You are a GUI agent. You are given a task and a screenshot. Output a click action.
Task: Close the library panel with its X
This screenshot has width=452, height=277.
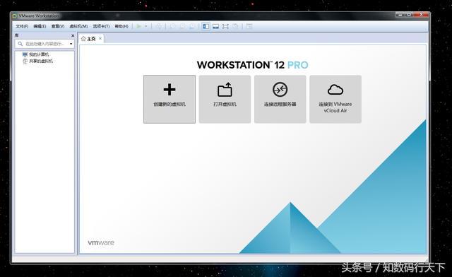(73, 35)
